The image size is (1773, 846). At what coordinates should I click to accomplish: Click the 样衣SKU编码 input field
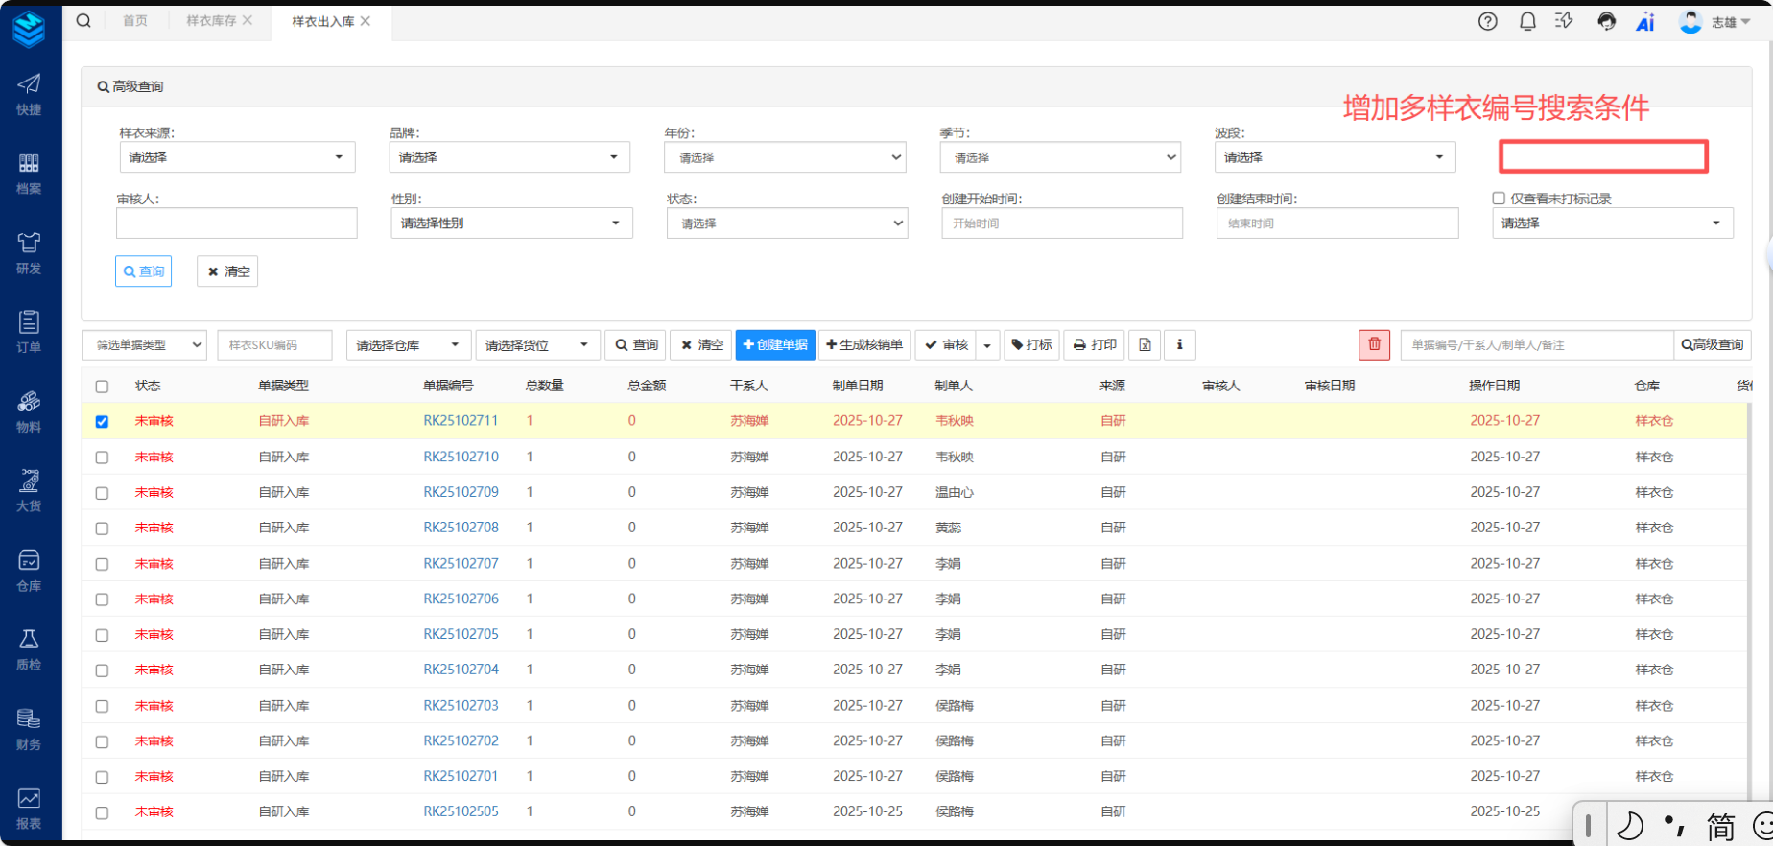pyautogui.click(x=274, y=345)
